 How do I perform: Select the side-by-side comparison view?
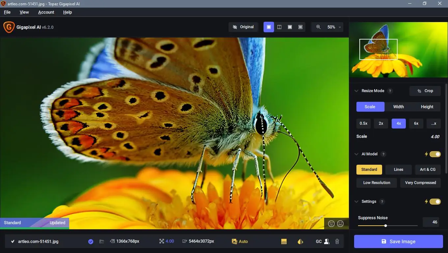pyautogui.click(x=290, y=27)
